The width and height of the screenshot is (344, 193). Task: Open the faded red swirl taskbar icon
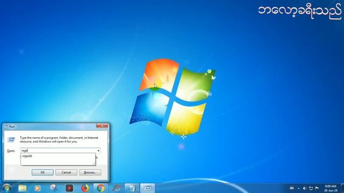116,188
